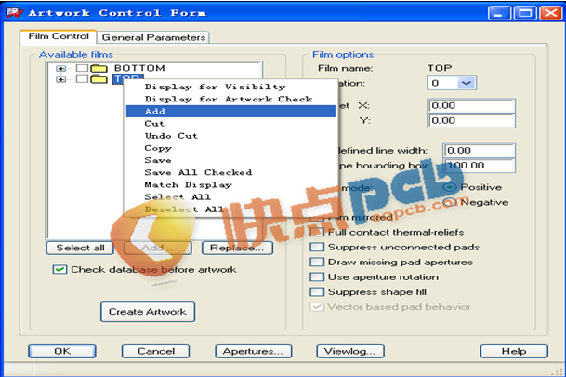Click the Select all button
Image resolution: width=566 pixels, height=377 pixels.
point(80,248)
